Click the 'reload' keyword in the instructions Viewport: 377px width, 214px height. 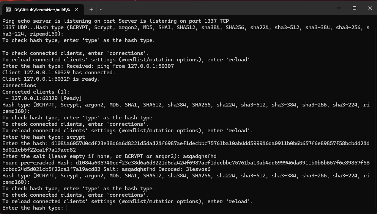238,201
